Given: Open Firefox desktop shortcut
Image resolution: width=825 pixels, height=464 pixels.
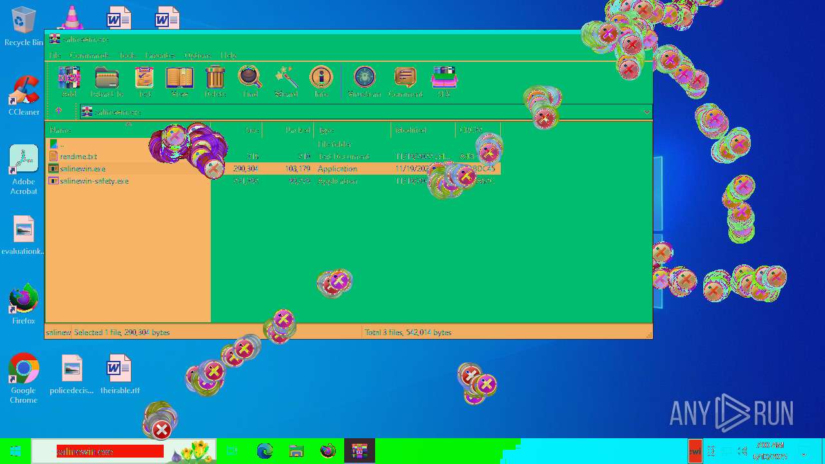Looking at the screenshot, I should point(24,304).
